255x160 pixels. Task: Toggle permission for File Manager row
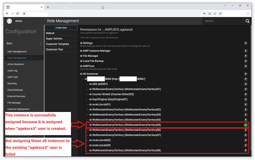pyautogui.click(x=245, y=56)
